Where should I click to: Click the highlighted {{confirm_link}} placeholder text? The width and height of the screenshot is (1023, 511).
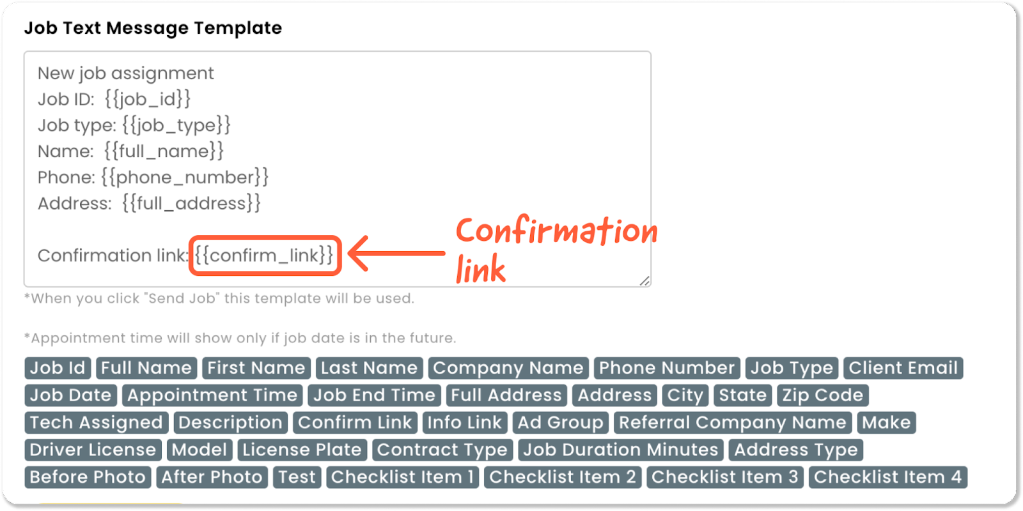(x=264, y=256)
